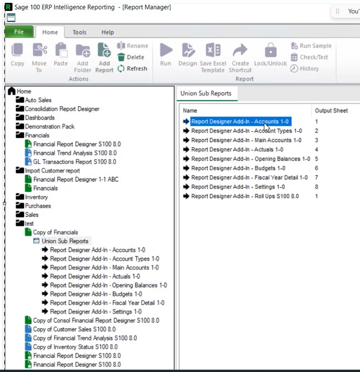Select the Demonstration Pack folder

(x=50, y=126)
